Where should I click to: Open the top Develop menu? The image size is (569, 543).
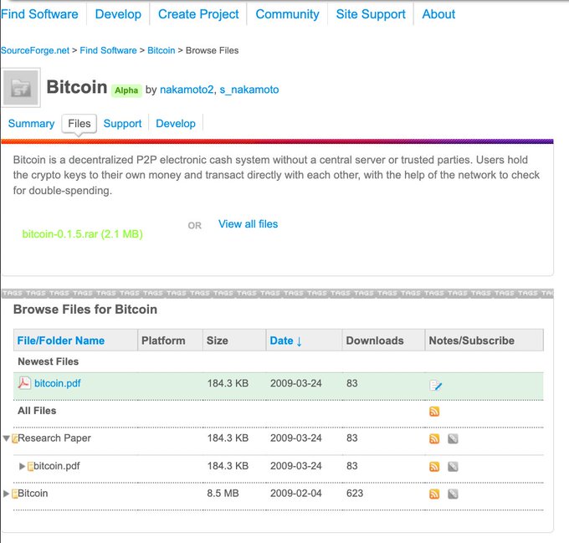(x=118, y=14)
